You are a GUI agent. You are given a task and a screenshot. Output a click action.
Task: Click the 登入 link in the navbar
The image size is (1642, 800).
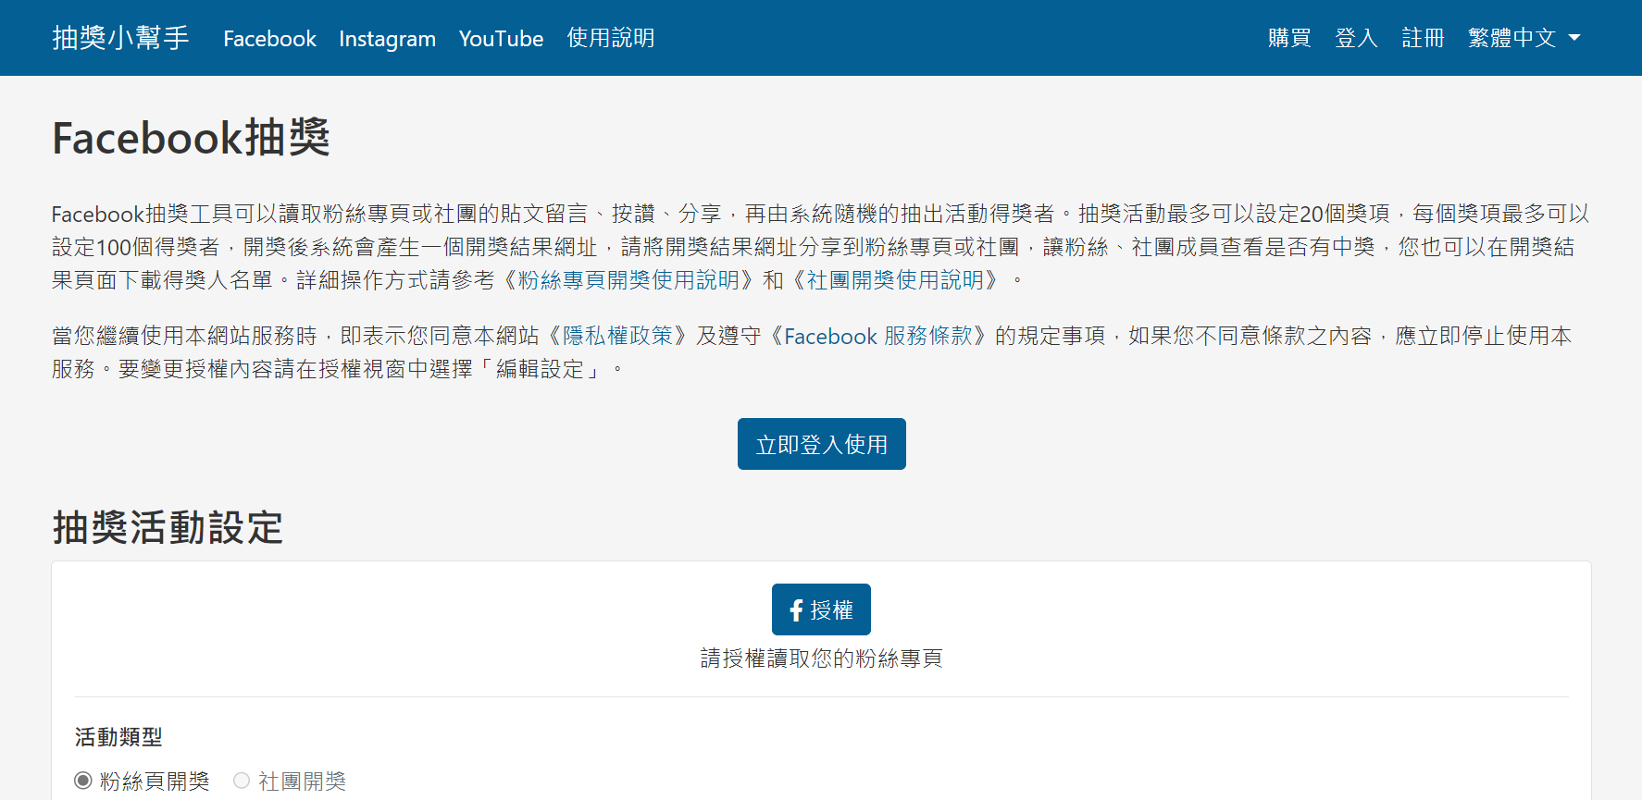tap(1356, 38)
